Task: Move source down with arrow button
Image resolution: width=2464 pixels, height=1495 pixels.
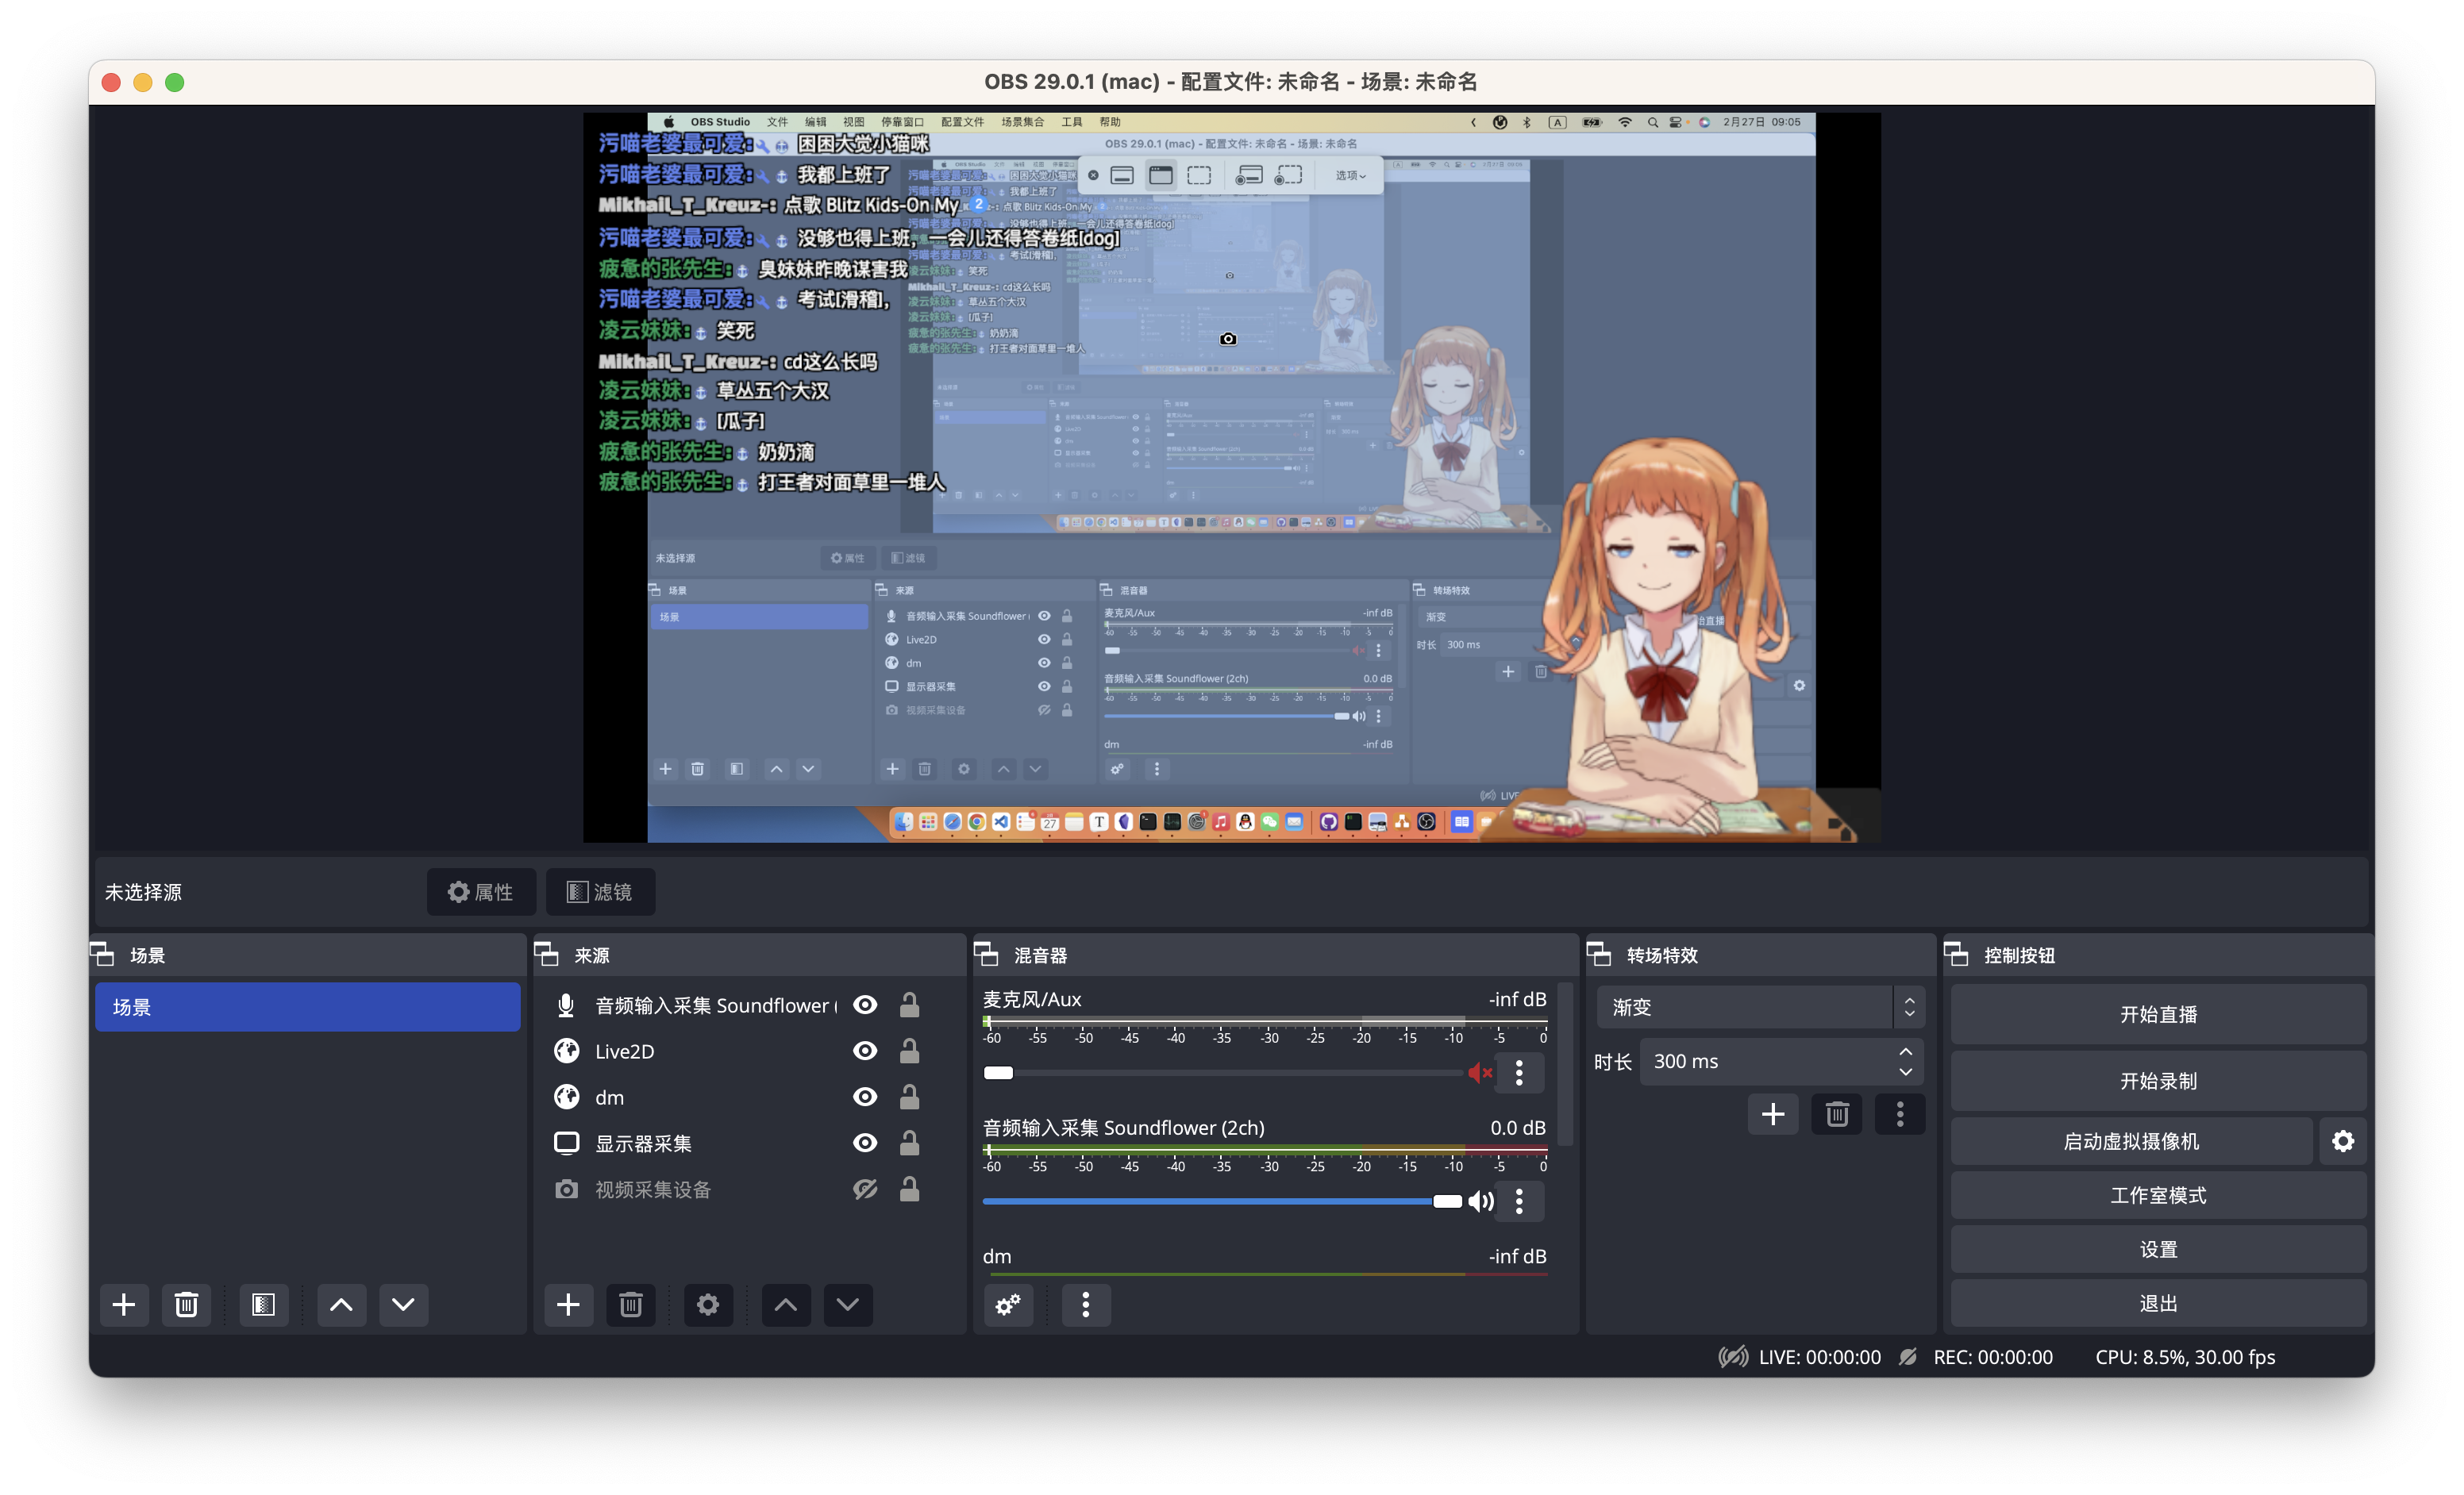Action: pos(847,1304)
